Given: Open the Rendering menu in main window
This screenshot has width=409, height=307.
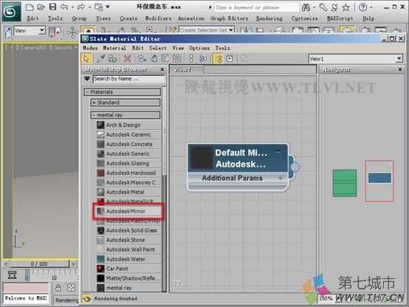Looking at the screenshot, I should (269, 18).
